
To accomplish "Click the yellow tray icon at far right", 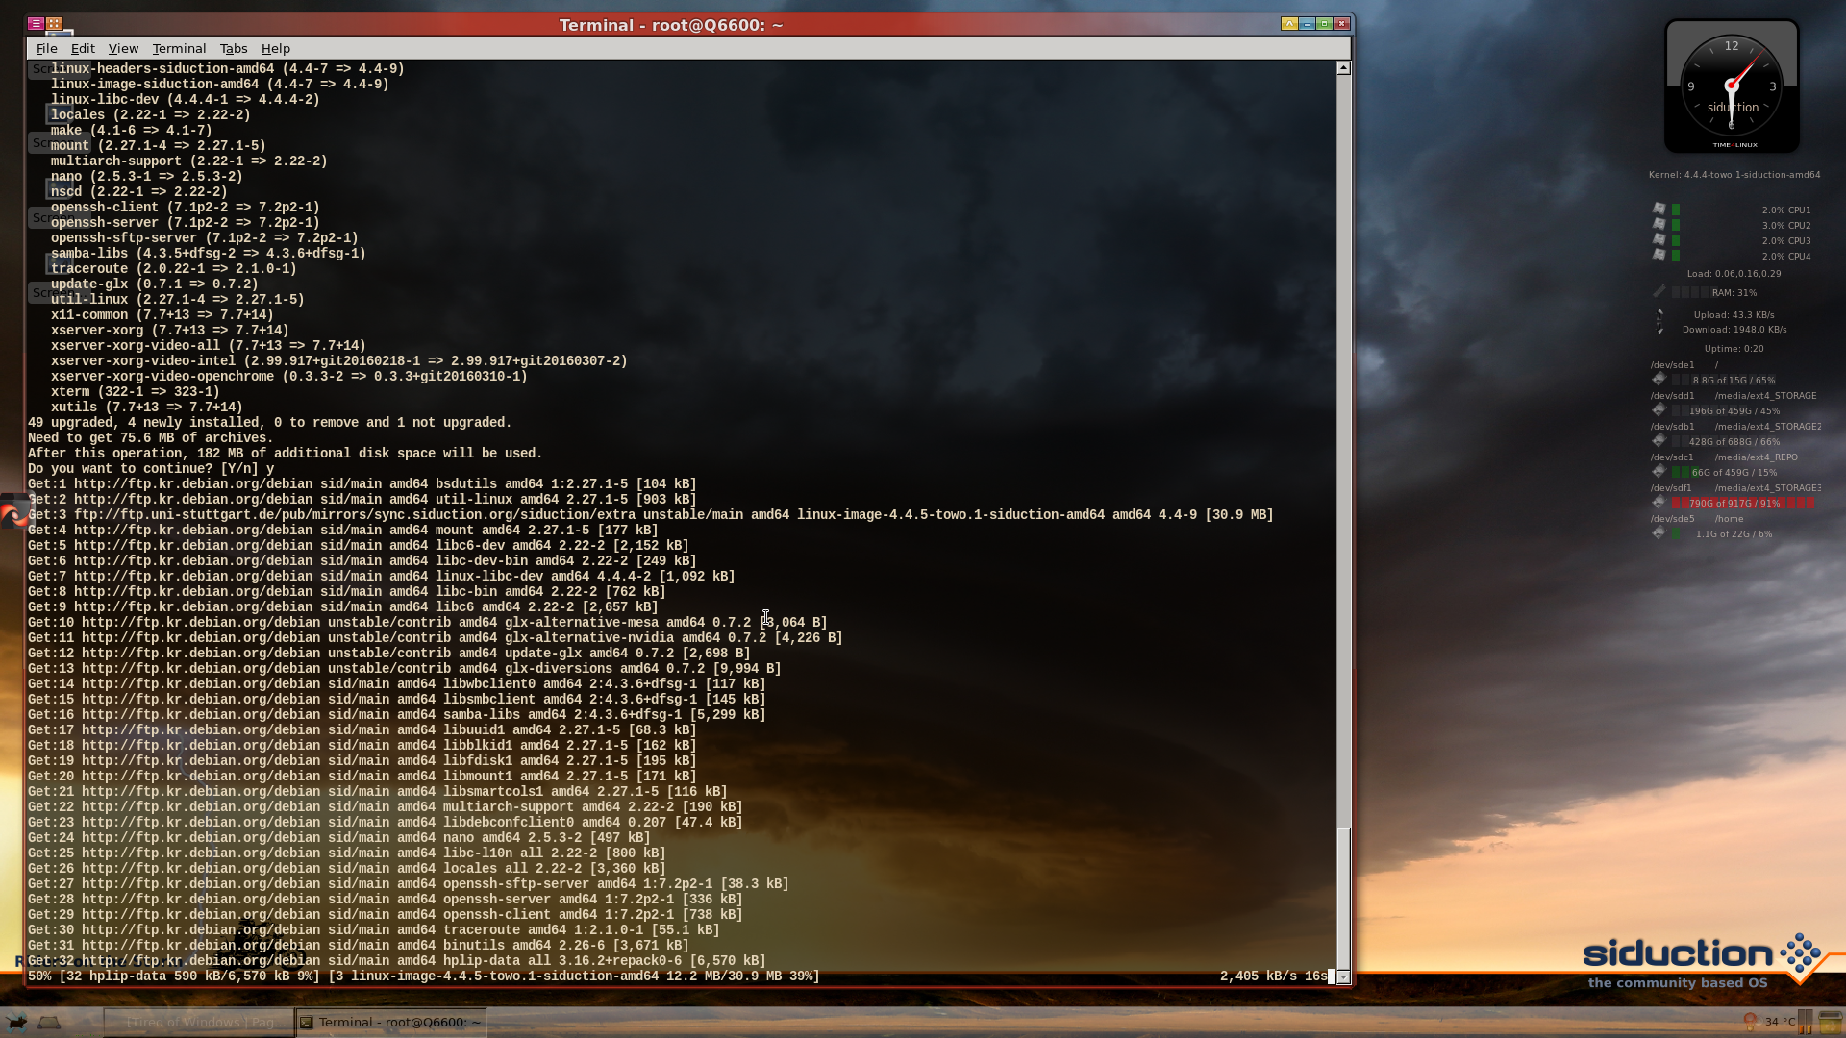I will pos(1830,1022).
